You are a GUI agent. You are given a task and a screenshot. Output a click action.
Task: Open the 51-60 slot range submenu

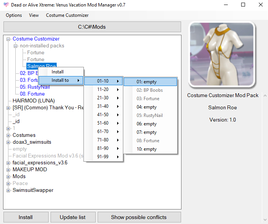[103, 123]
